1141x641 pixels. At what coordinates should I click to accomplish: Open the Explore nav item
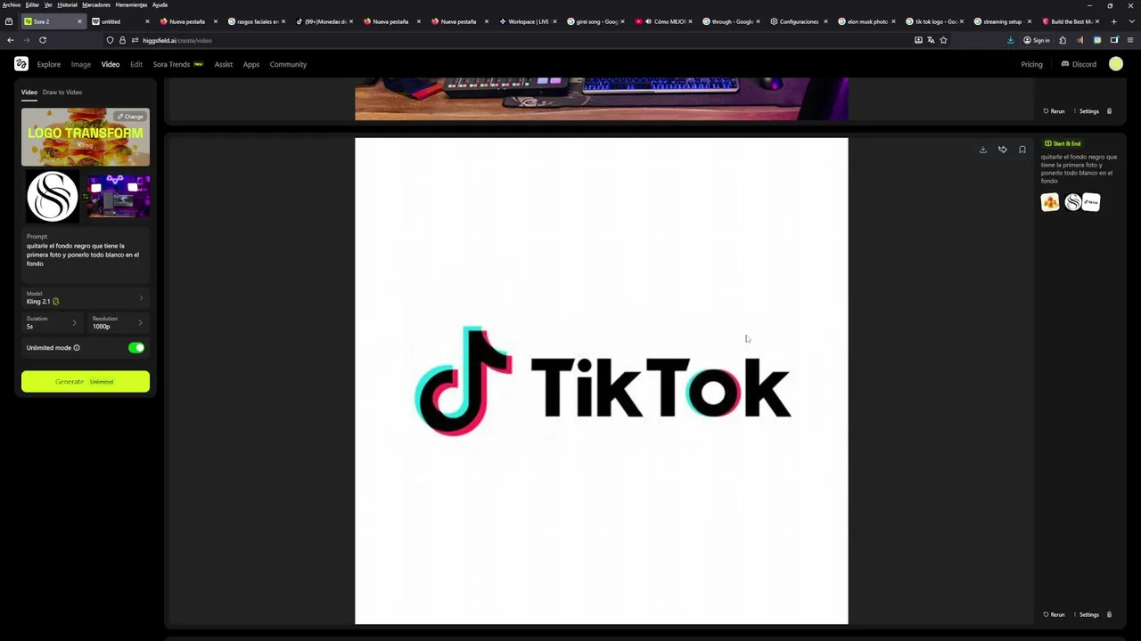49,64
